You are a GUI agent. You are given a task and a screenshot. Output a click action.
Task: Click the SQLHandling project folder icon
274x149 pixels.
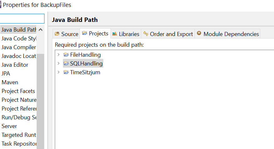point(66,64)
